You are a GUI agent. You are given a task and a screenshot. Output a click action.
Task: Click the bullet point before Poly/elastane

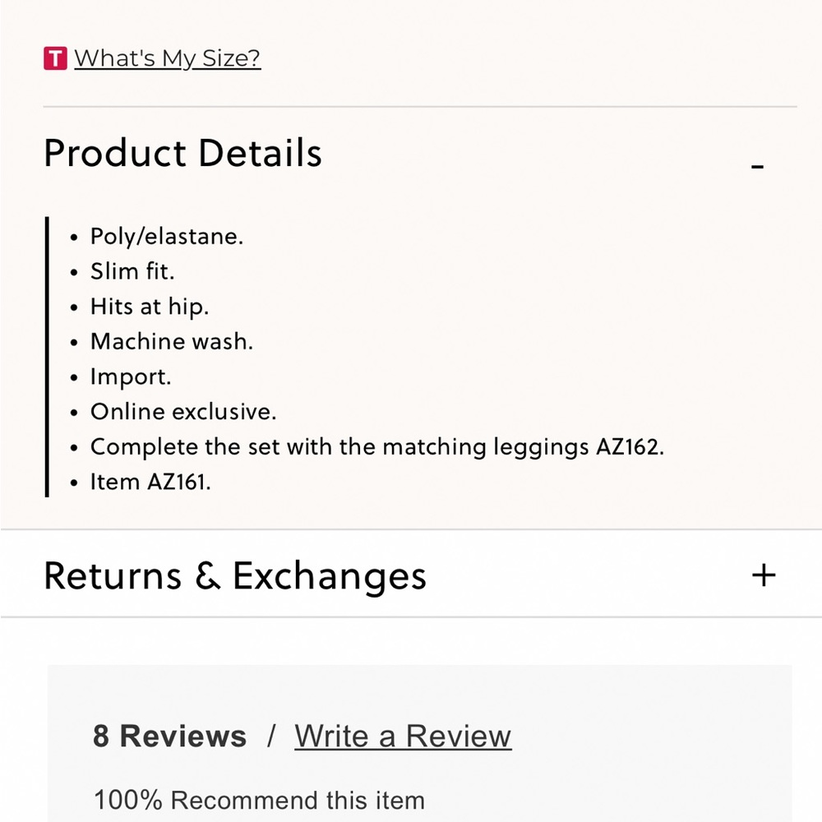(x=74, y=238)
